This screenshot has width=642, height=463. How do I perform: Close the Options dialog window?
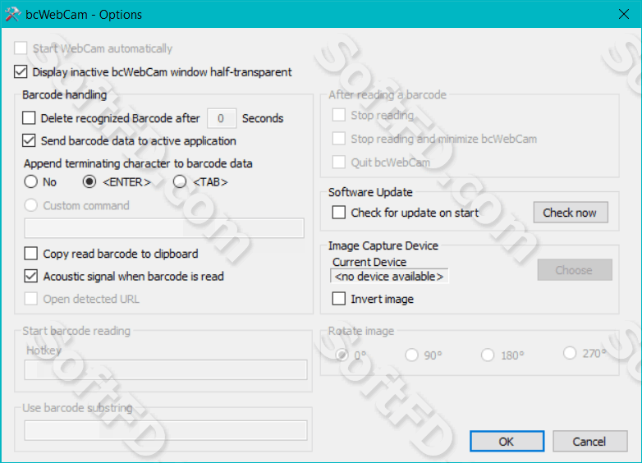[624, 14]
